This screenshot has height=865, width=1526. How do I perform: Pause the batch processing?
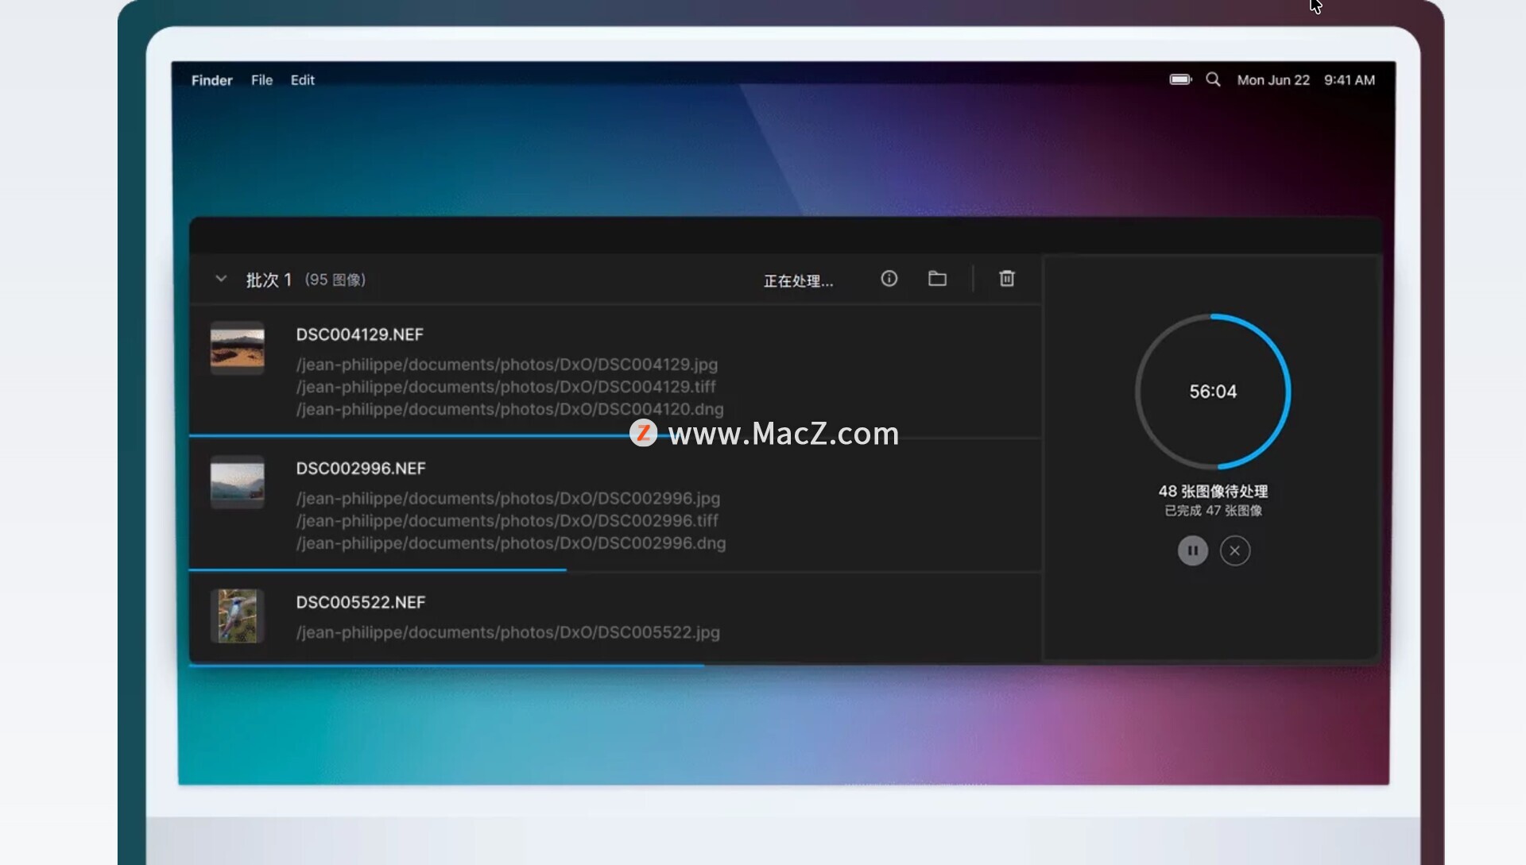click(x=1192, y=550)
